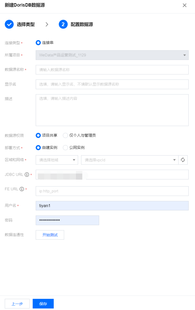Click the 开始测试 connectivity button
Viewport: 195px width, 310px height.
point(50,235)
